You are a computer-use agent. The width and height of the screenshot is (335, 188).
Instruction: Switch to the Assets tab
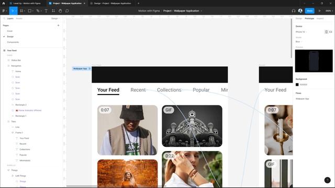(19, 19)
